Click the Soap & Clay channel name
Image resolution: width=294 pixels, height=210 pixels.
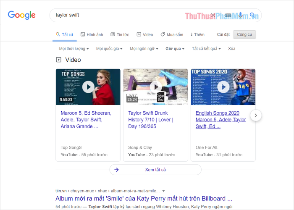click(x=140, y=147)
